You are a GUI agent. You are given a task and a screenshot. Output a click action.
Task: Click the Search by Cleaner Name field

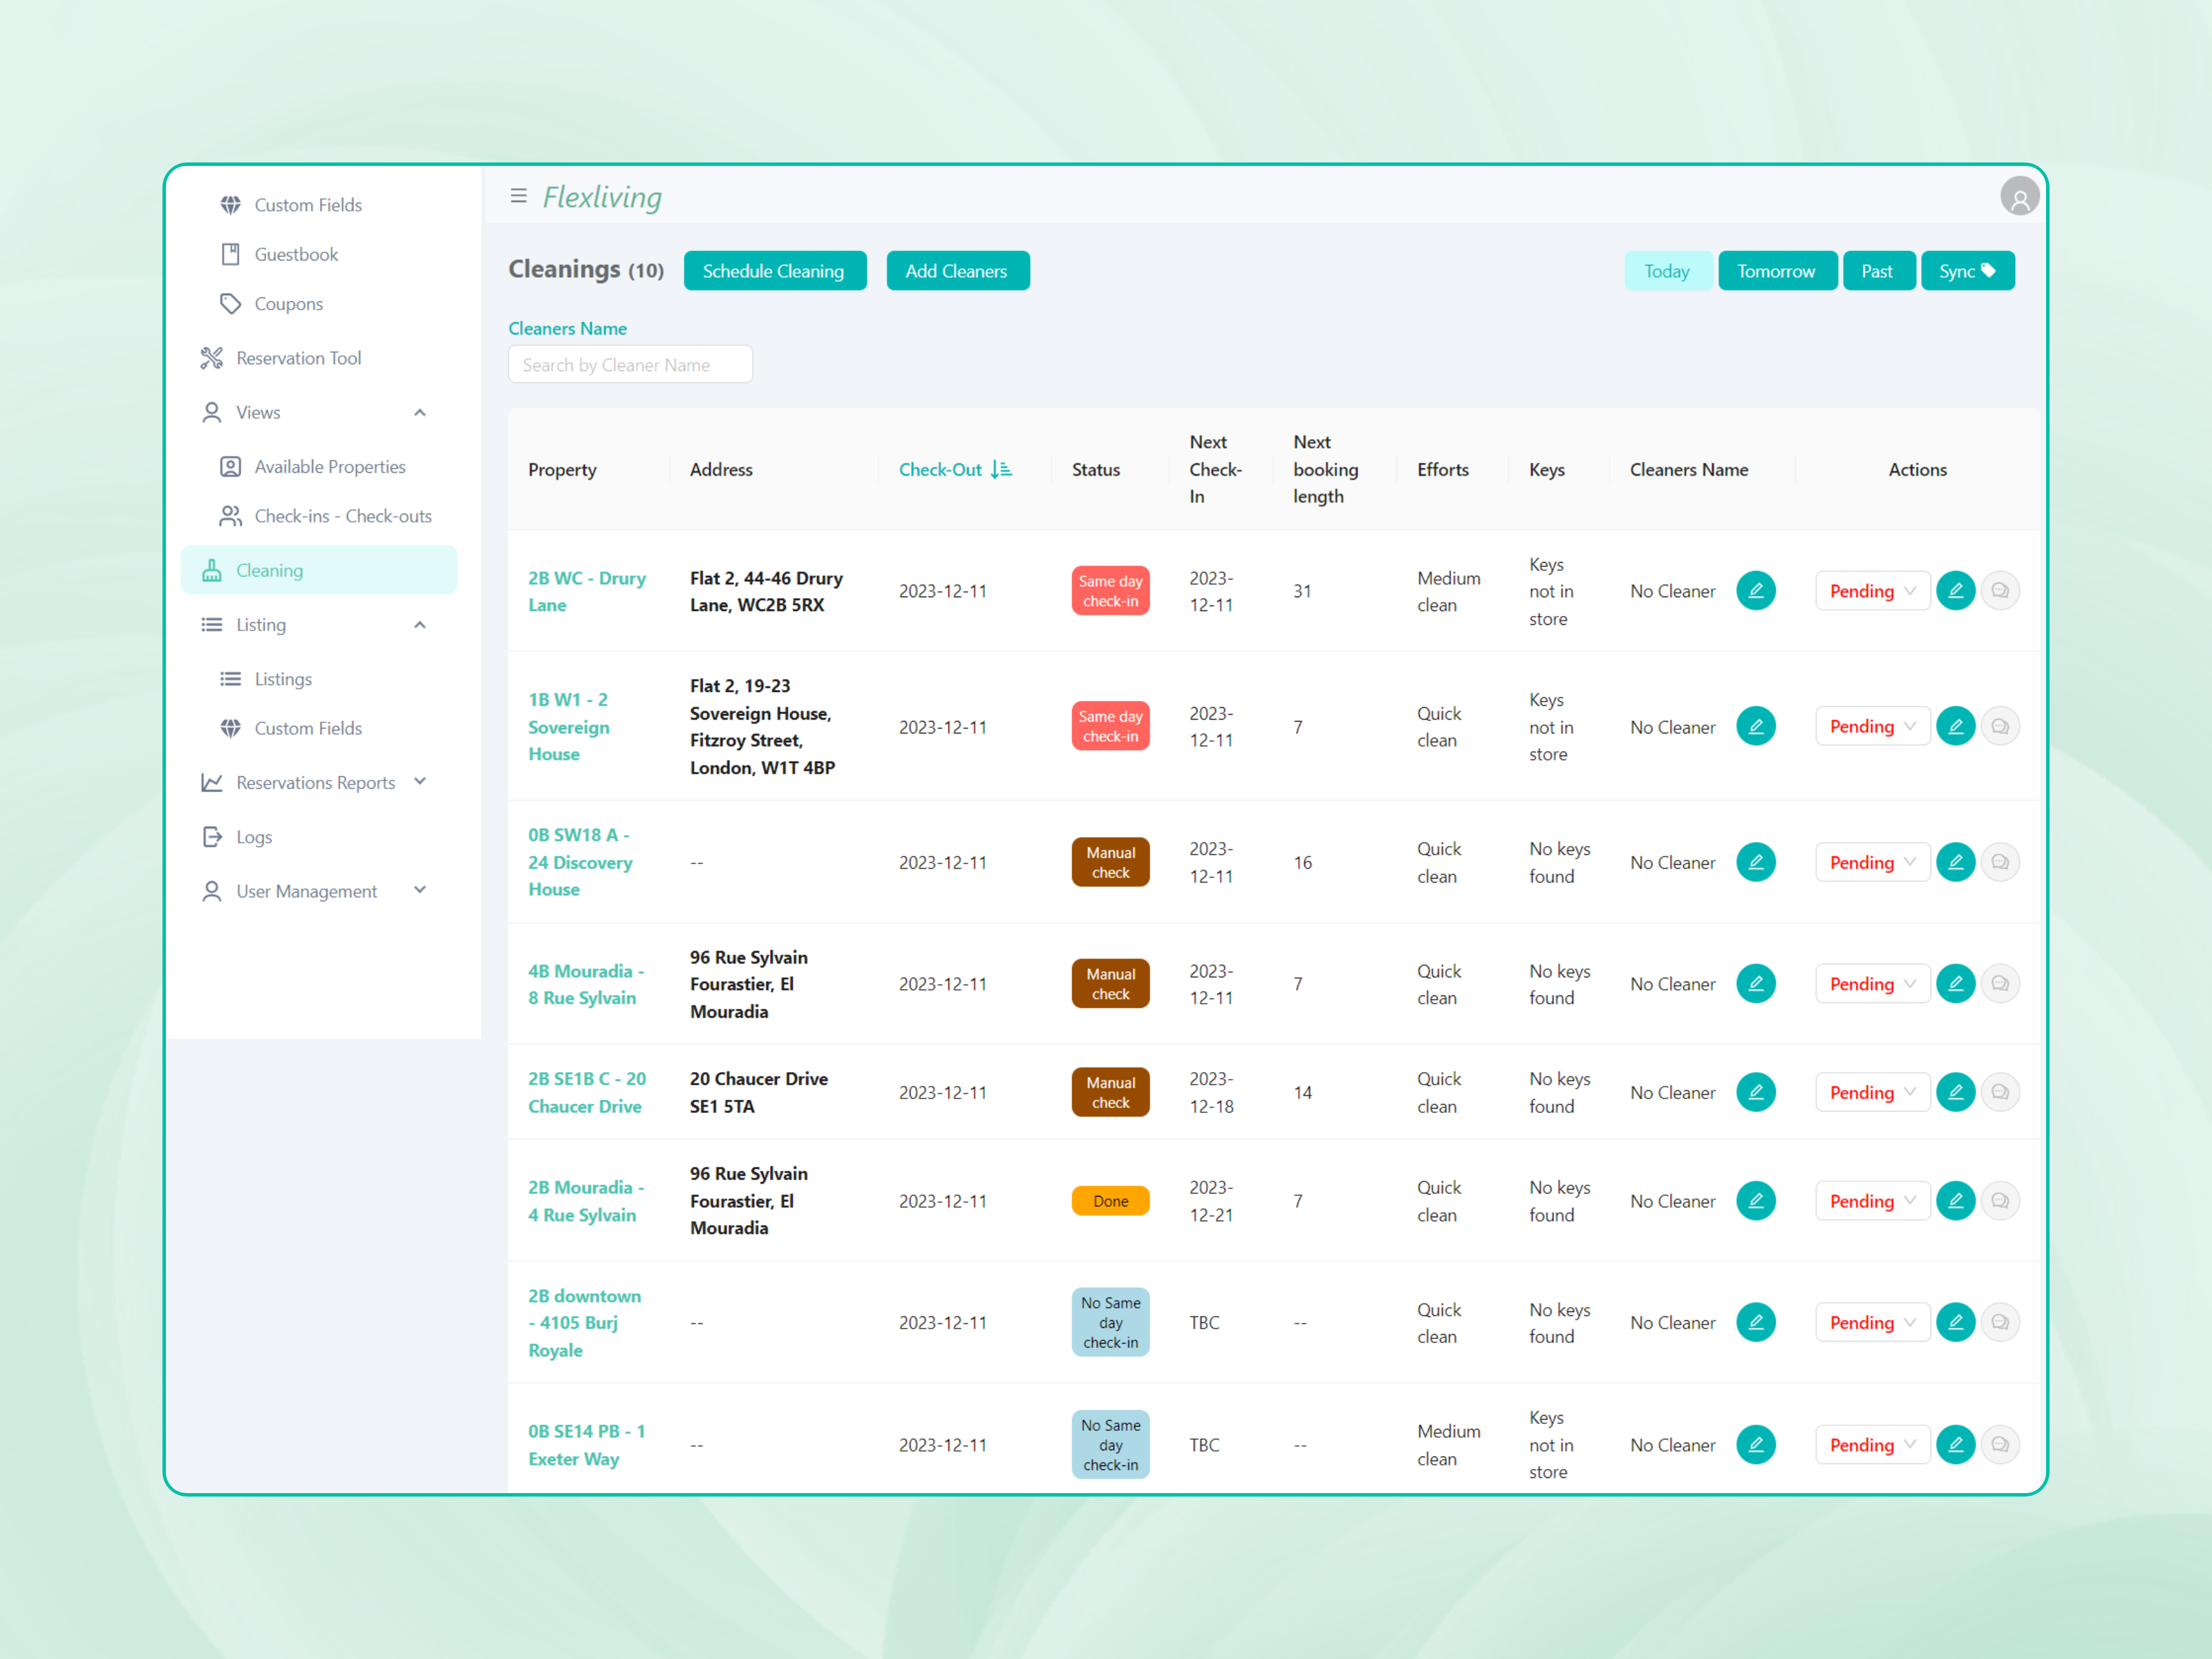[630, 365]
